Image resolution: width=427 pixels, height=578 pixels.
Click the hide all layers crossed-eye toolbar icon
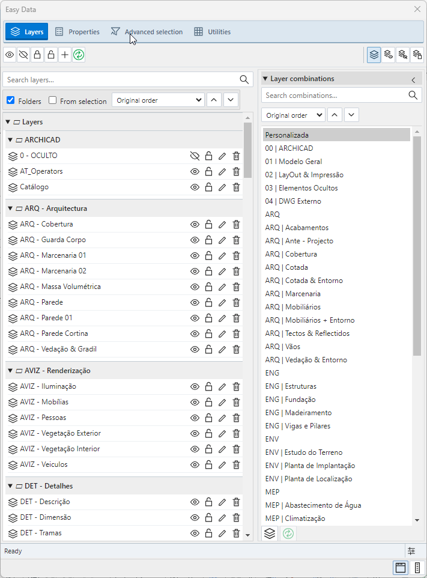coord(23,55)
